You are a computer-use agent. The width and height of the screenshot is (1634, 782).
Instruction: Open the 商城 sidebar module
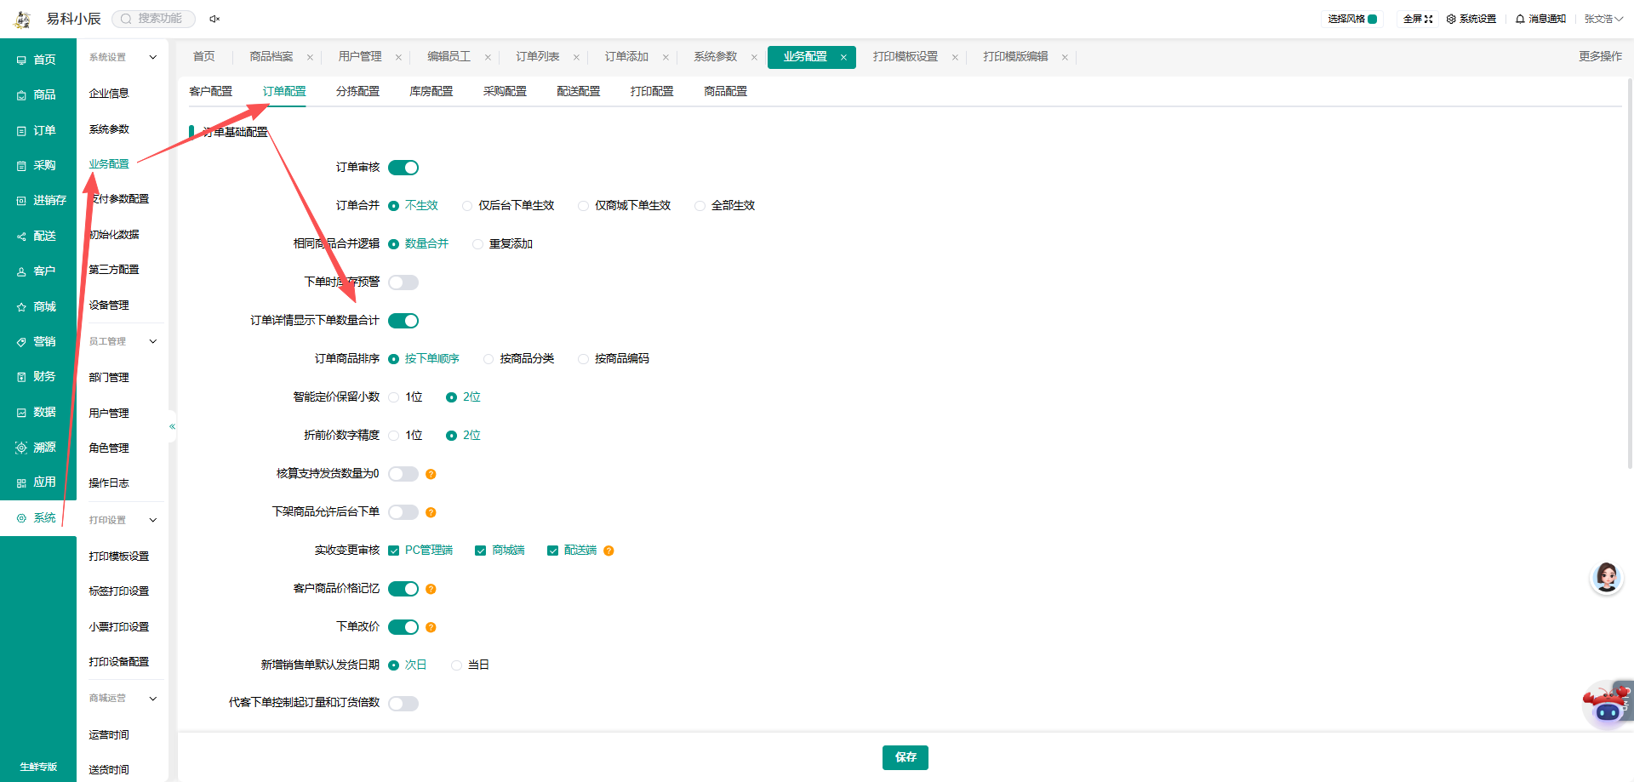(x=37, y=307)
